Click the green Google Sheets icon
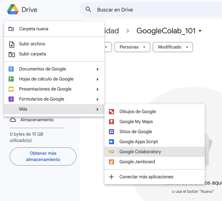This screenshot has height=201, width=222. [x=11, y=79]
